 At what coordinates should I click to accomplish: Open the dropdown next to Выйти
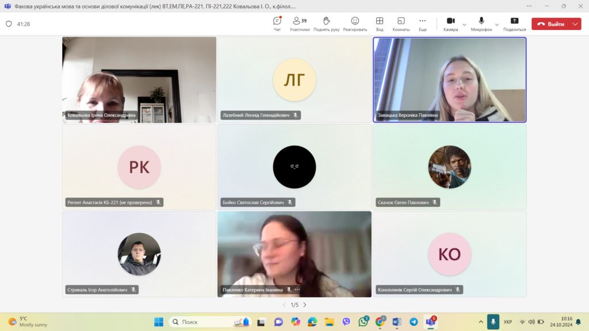point(573,24)
